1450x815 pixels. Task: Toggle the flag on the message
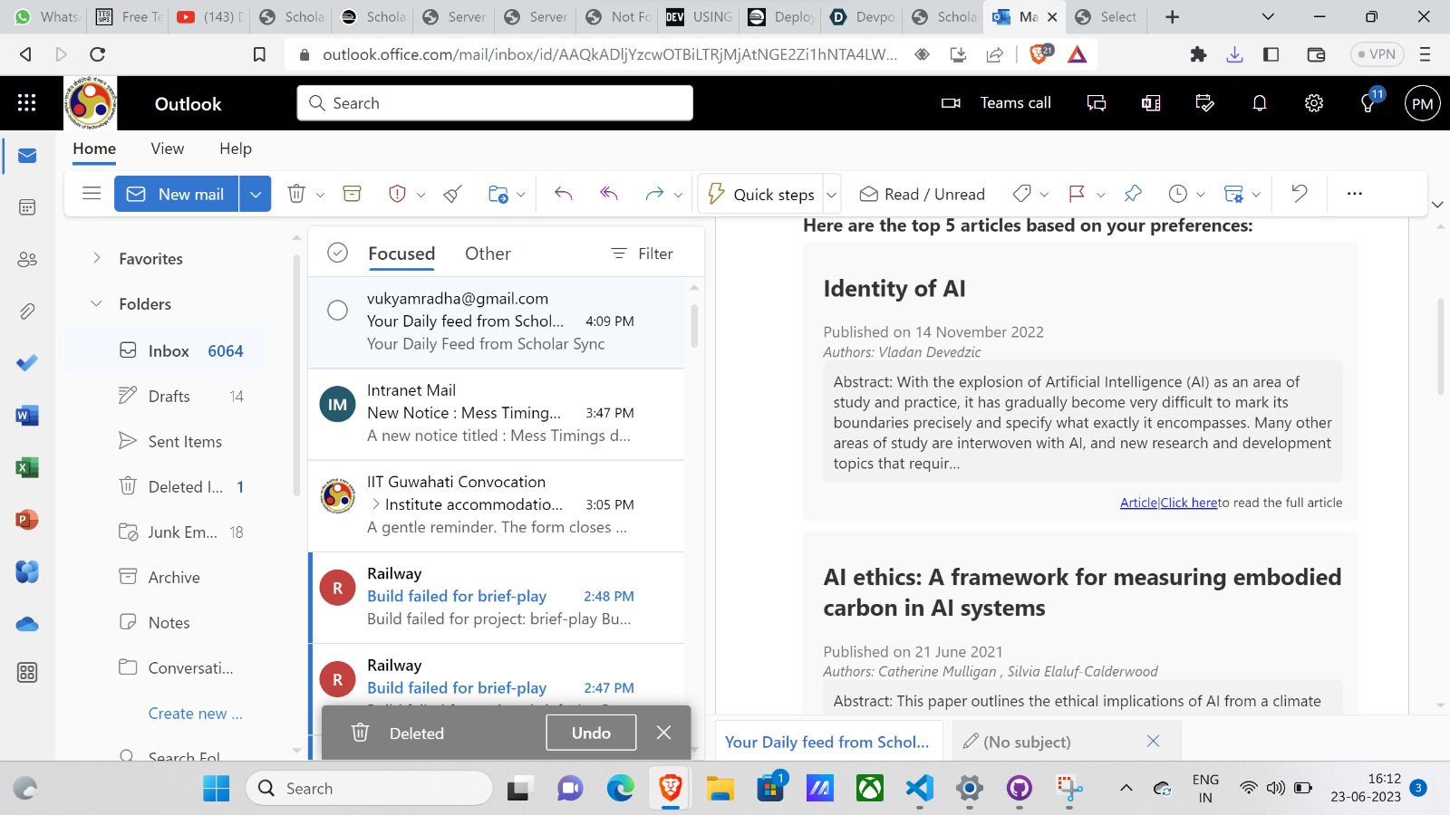point(1077,194)
